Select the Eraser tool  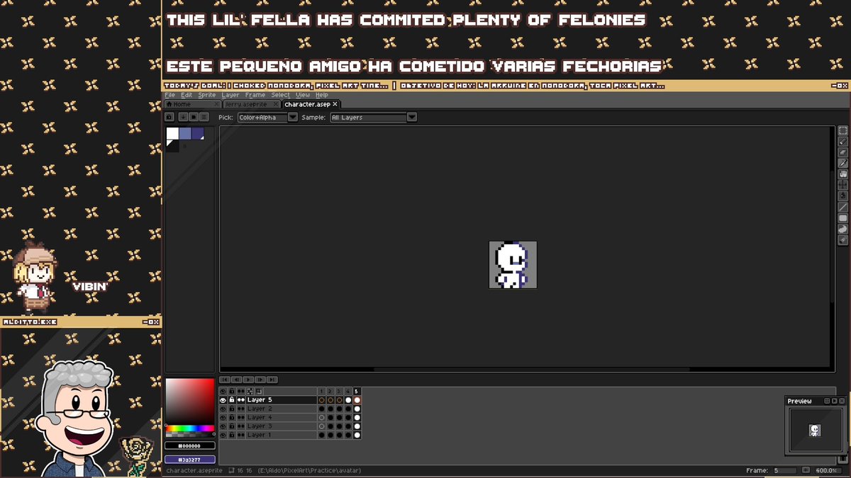click(x=843, y=152)
